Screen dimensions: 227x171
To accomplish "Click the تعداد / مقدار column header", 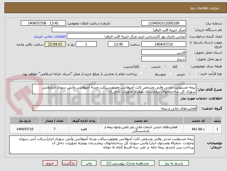I will tap(54, 121).
